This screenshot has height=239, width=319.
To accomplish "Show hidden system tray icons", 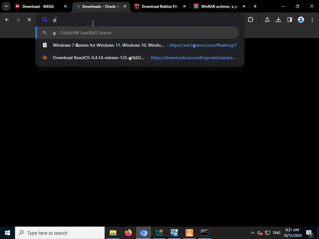I will tap(252, 233).
